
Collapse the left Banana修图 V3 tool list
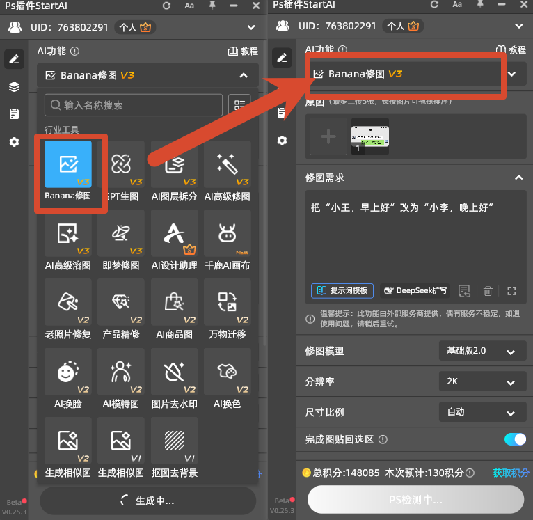(244, 75)
